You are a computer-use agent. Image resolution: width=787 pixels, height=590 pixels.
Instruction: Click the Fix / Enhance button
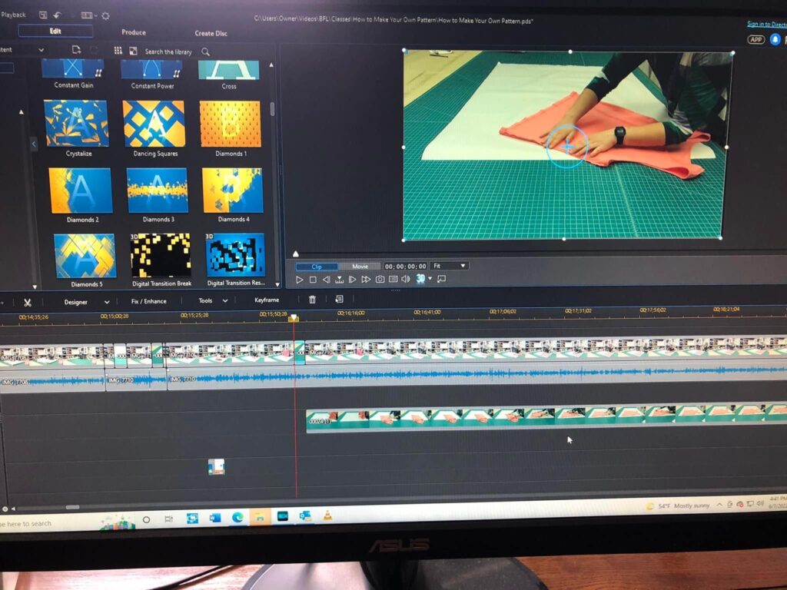point(148,301)
